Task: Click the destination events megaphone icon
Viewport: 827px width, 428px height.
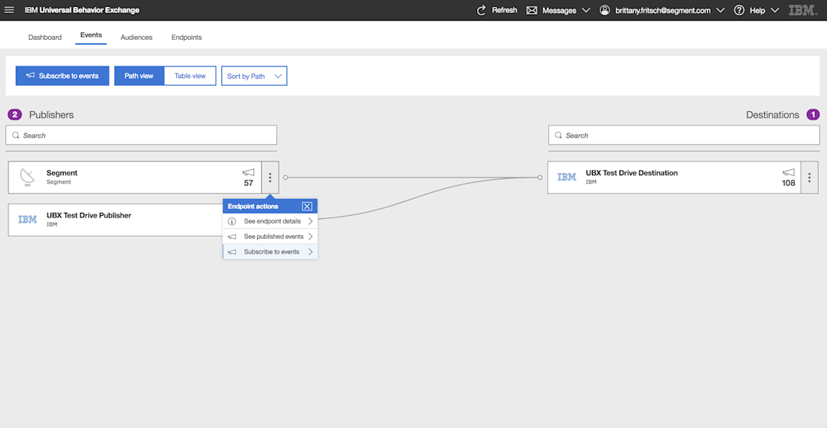Action: point(789,172)
